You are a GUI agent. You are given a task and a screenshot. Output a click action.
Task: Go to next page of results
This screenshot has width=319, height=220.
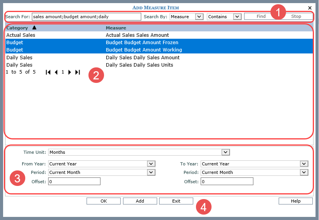coord(69,72)
